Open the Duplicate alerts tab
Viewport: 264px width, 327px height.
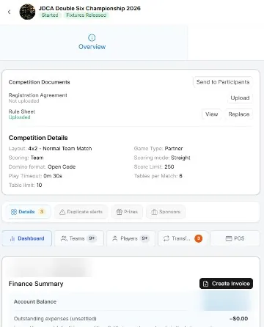81,212
